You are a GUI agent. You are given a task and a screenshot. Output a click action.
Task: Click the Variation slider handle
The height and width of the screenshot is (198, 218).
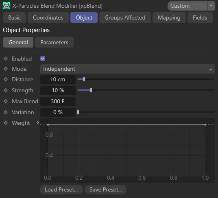(x=78, y=112)
